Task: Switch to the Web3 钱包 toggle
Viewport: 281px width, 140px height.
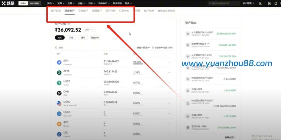Action: (x=35, y=4)
